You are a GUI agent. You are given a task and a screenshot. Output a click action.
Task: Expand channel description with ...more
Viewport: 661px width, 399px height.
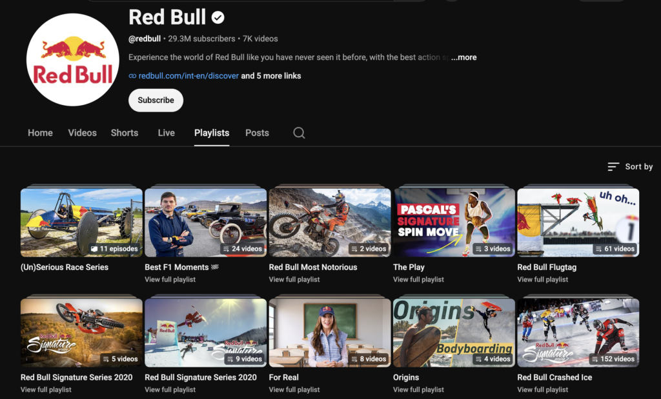pyautogui.click(x=463, y=57)
